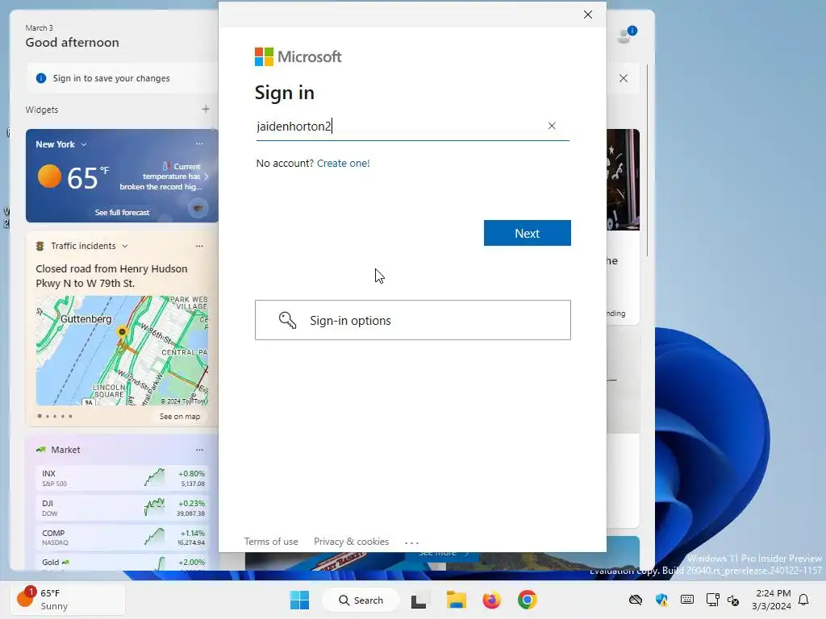The height and width of the screenshot is (619, 826).
Task: Open Market widget more options menu
Action: [199, 450]
